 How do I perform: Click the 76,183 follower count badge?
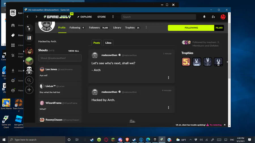(x=219, y=28)
